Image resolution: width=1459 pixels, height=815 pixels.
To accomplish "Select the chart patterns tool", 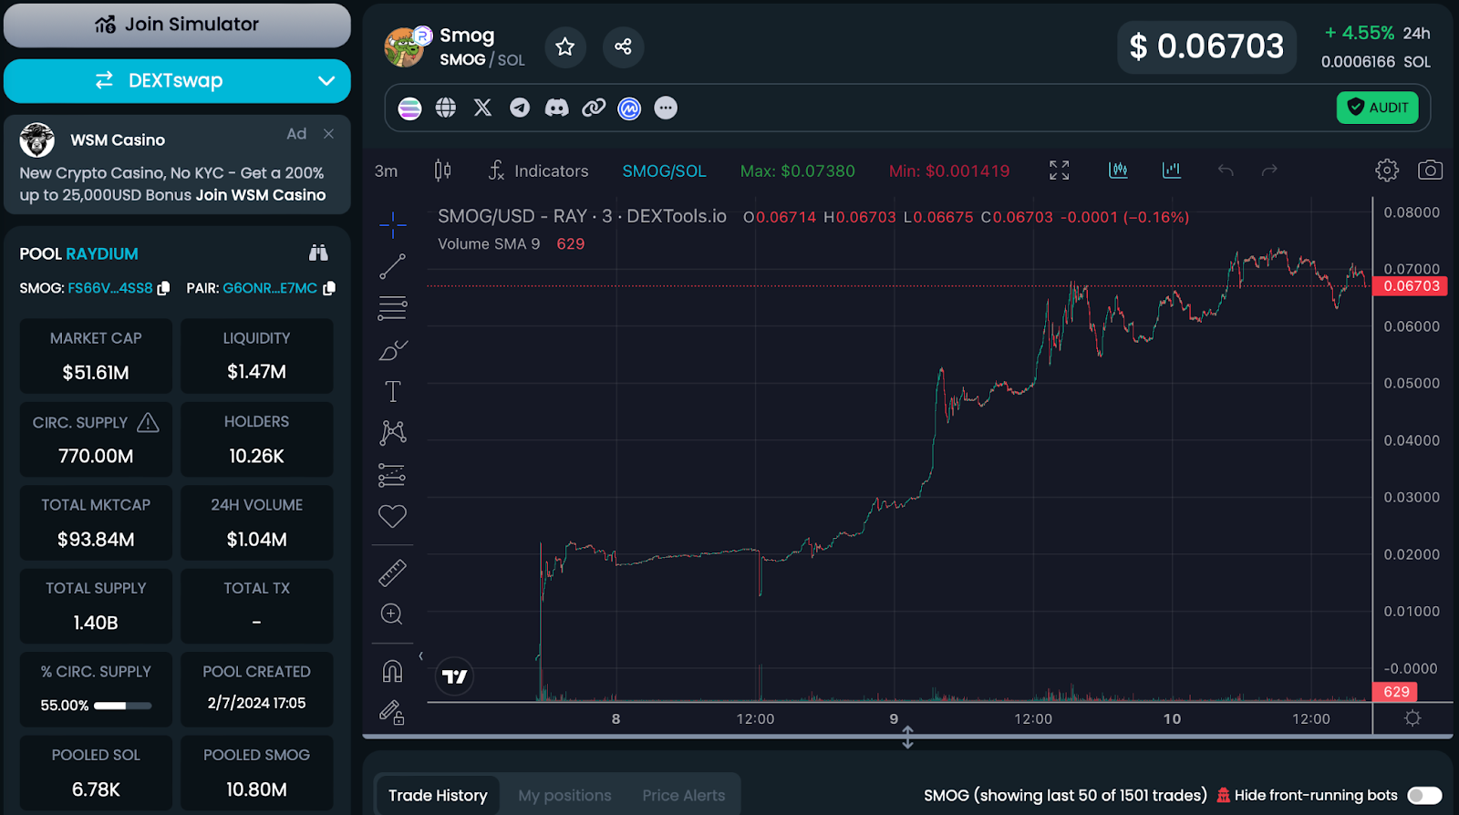I will click(393, 432).
